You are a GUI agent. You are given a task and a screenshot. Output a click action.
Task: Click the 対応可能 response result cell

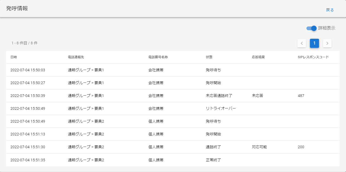point(259,147)
